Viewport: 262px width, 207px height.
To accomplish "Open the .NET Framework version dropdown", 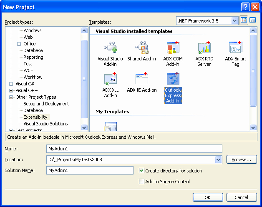I will coord(234,21).
